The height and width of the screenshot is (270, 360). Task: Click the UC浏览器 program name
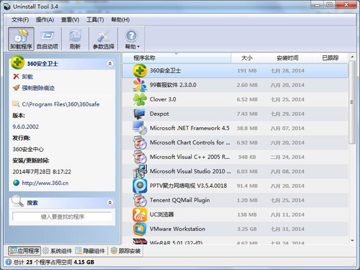click(161, 215)
